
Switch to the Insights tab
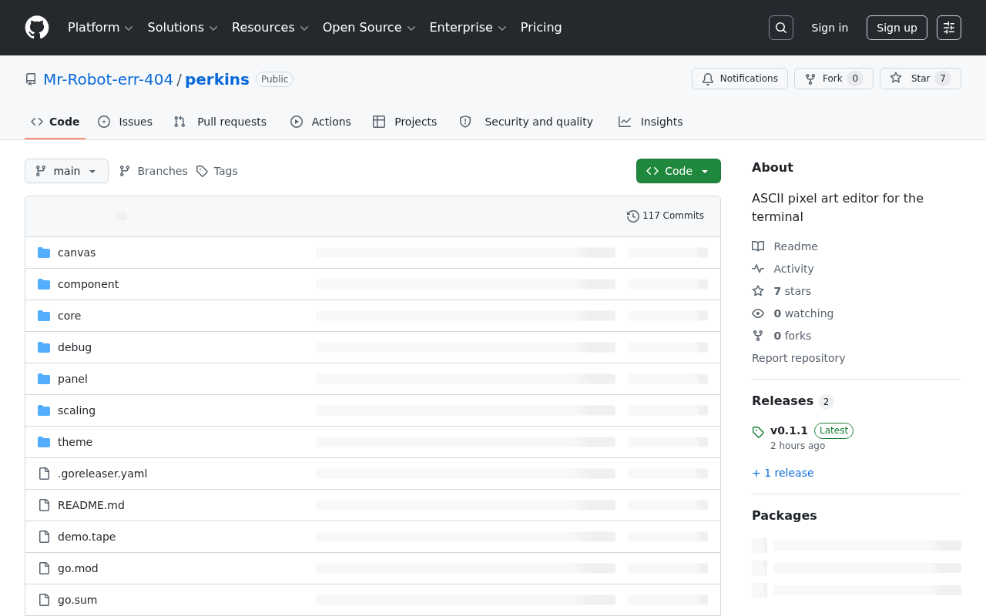650,122
